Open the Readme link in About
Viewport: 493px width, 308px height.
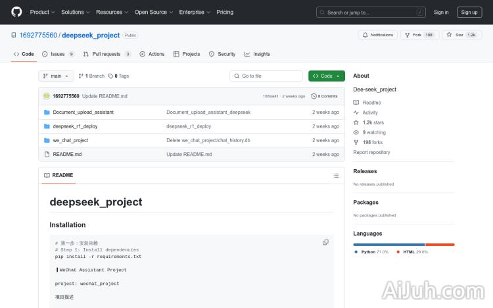[x=367, y=103]
